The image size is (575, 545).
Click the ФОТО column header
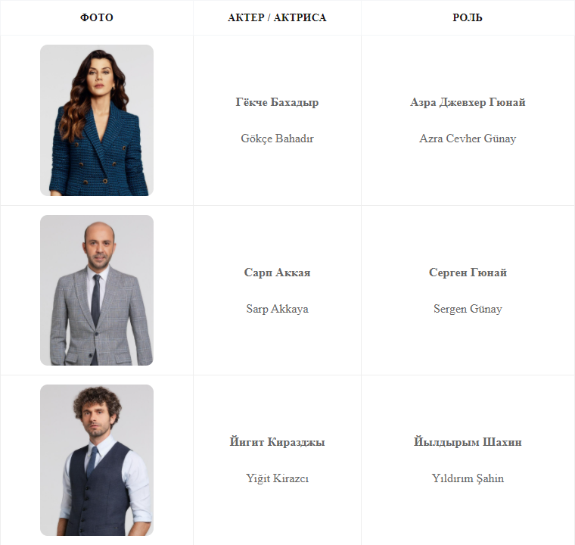tap(97, 17)
